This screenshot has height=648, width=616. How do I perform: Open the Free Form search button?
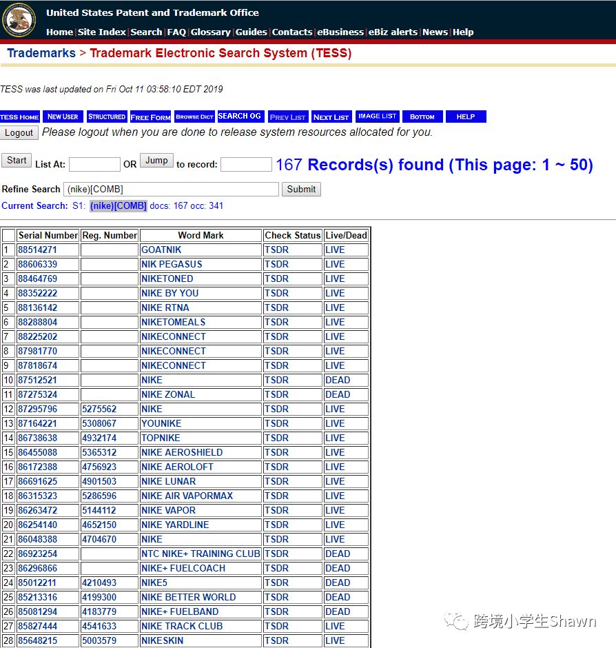(150, 117)
